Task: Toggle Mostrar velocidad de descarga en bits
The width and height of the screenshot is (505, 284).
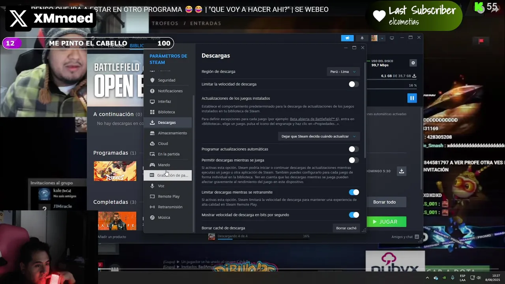Action: click(x=354, y=215)
